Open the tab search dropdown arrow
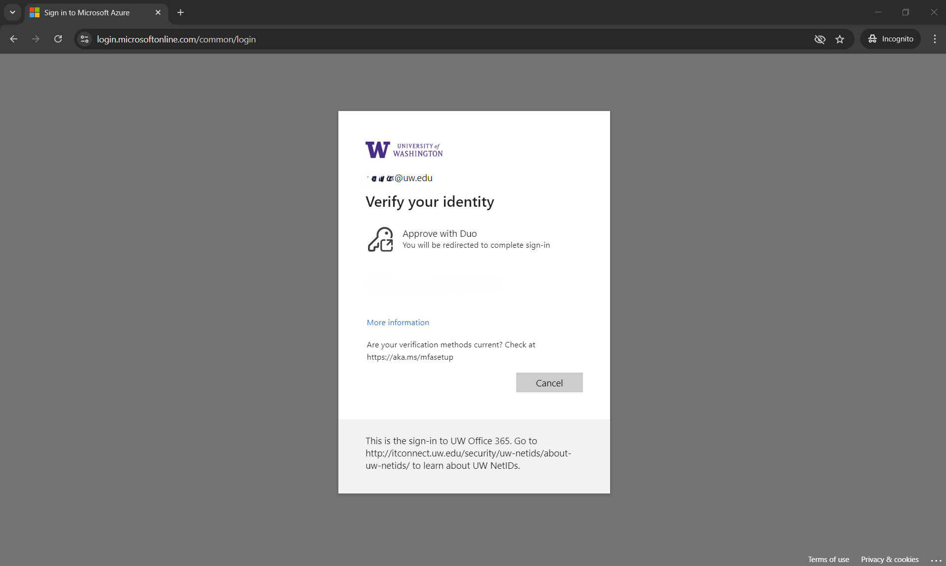This screenshot has width=946, height=566. 12,12
